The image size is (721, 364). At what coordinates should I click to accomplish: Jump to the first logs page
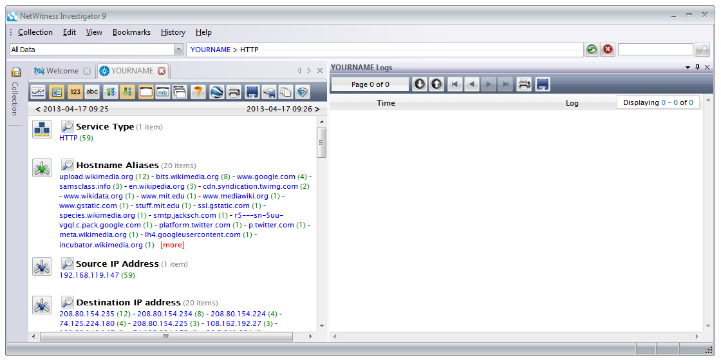454,84
